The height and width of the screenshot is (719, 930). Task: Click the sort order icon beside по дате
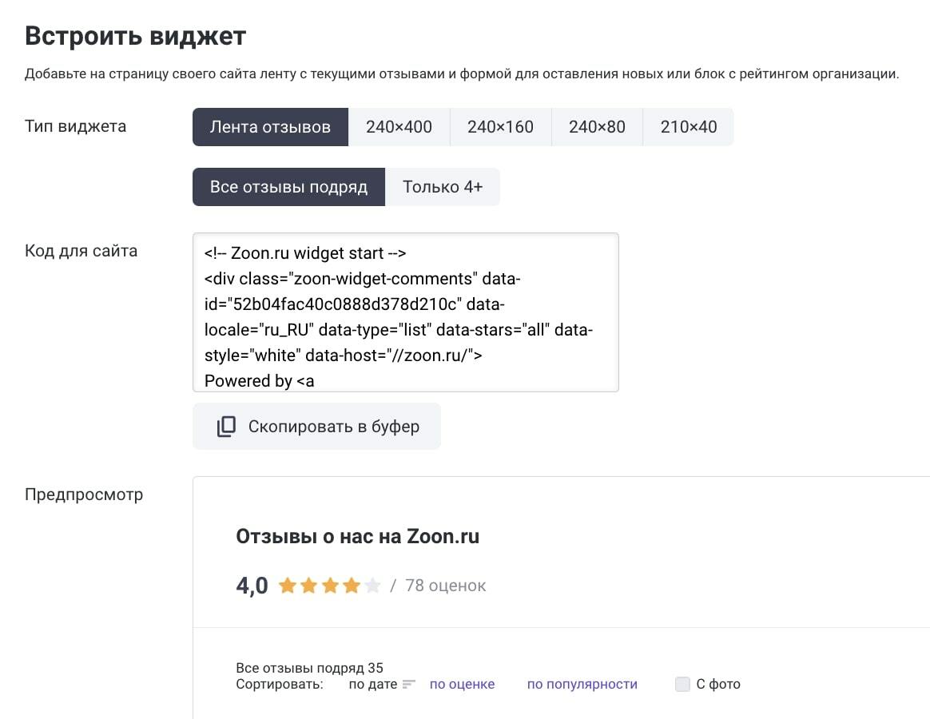(x=409, y=685)
